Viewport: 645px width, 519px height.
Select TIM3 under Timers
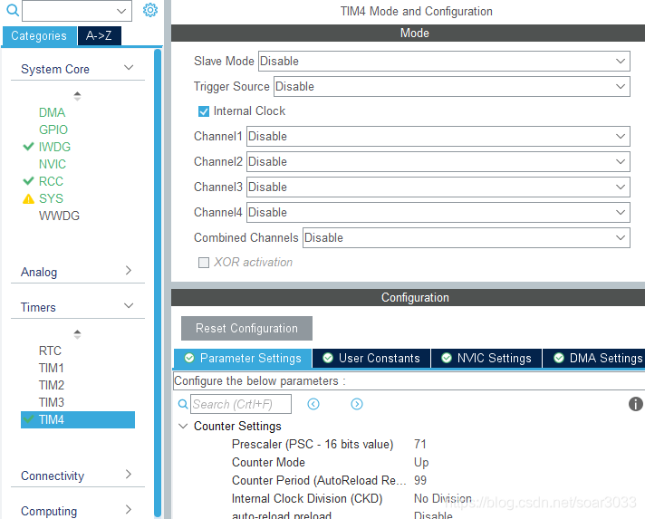click(52, 403)
